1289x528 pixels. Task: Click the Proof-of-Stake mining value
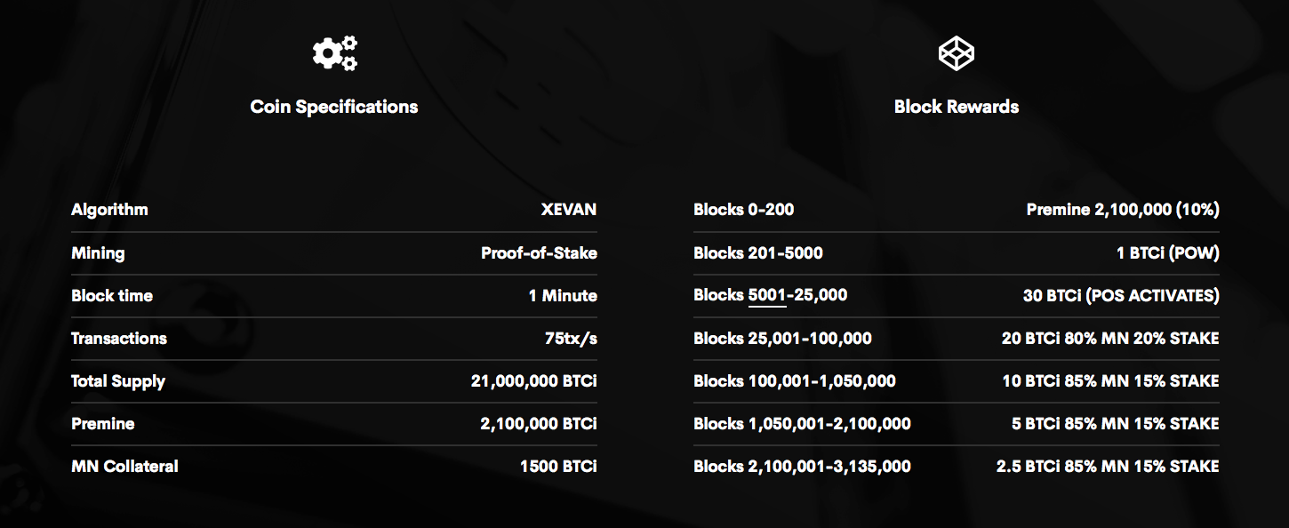point(539,252)
